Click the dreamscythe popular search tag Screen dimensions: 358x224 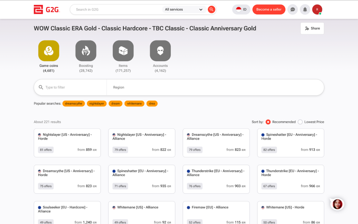coord(73,104)
